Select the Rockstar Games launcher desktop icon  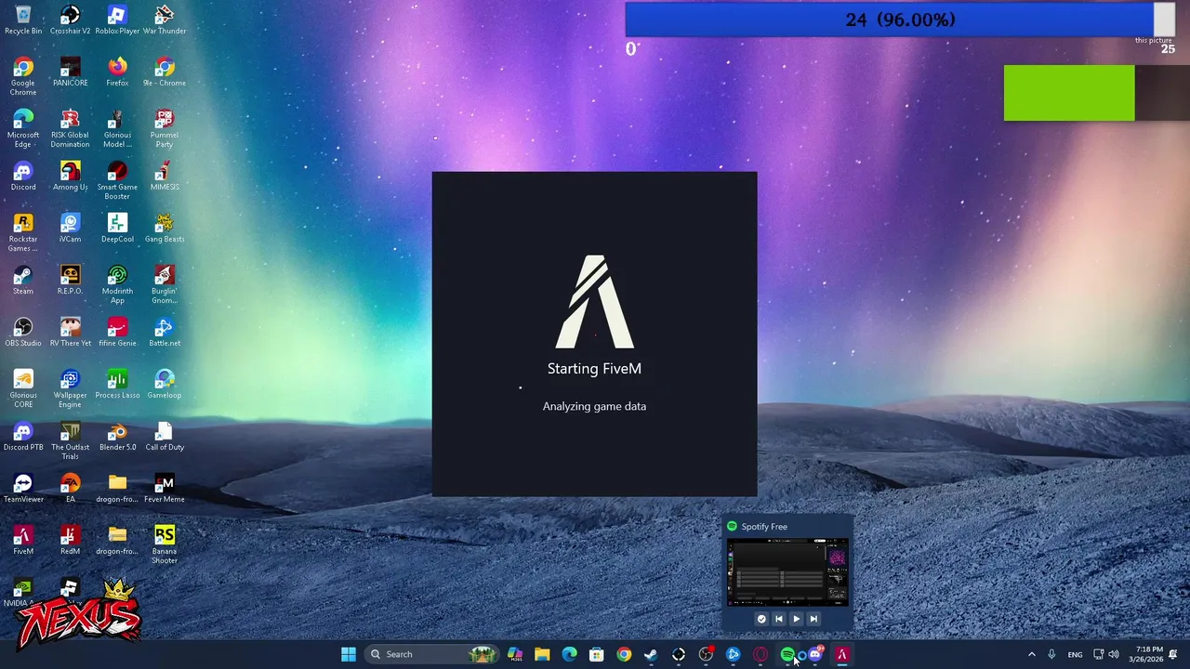23,232
